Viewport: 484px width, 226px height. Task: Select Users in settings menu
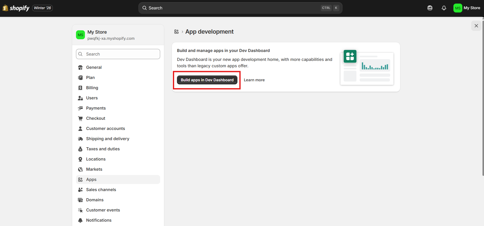[x=118, y=98]
